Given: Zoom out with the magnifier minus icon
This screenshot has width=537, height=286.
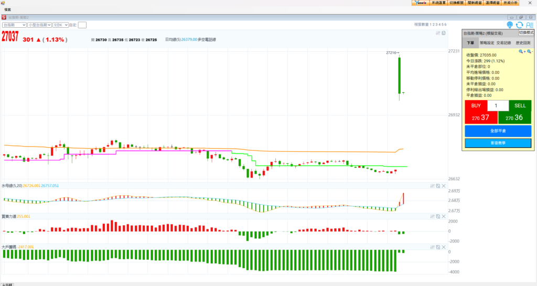Looking at the screenshot, I should coord(530,51).
